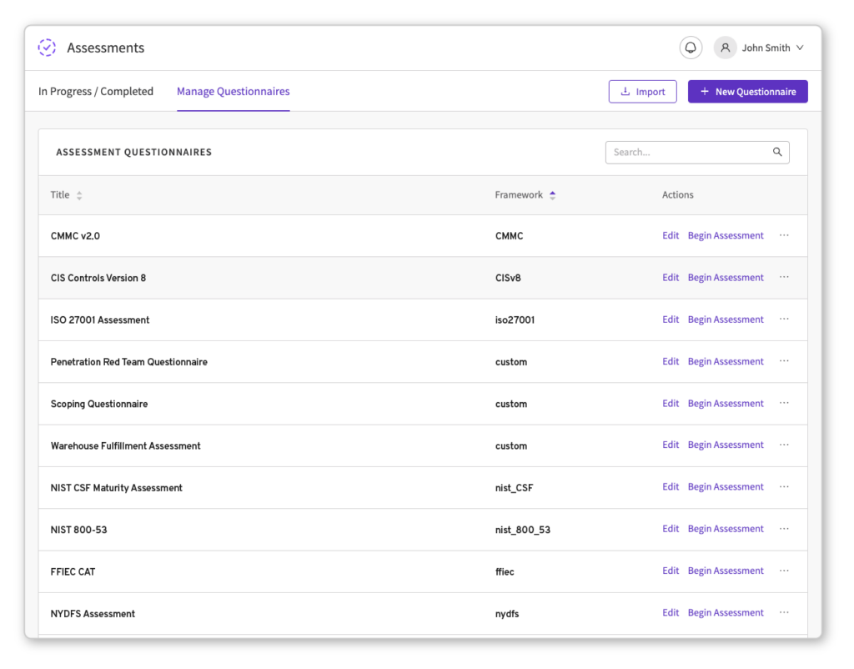Focus the questionnaire search field
The height and width of the screenshot is (669, 854).
pos(688,152)
